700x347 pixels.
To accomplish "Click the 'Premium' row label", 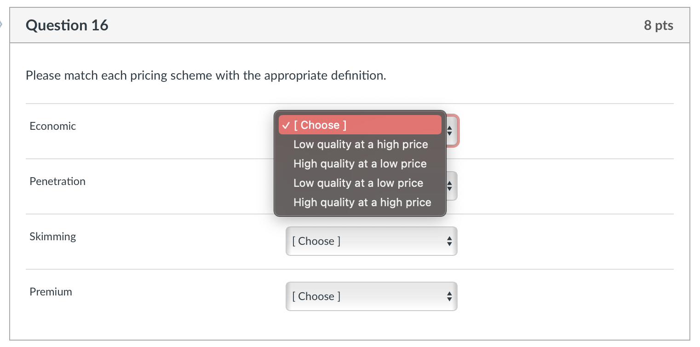I will click(51, 291).
